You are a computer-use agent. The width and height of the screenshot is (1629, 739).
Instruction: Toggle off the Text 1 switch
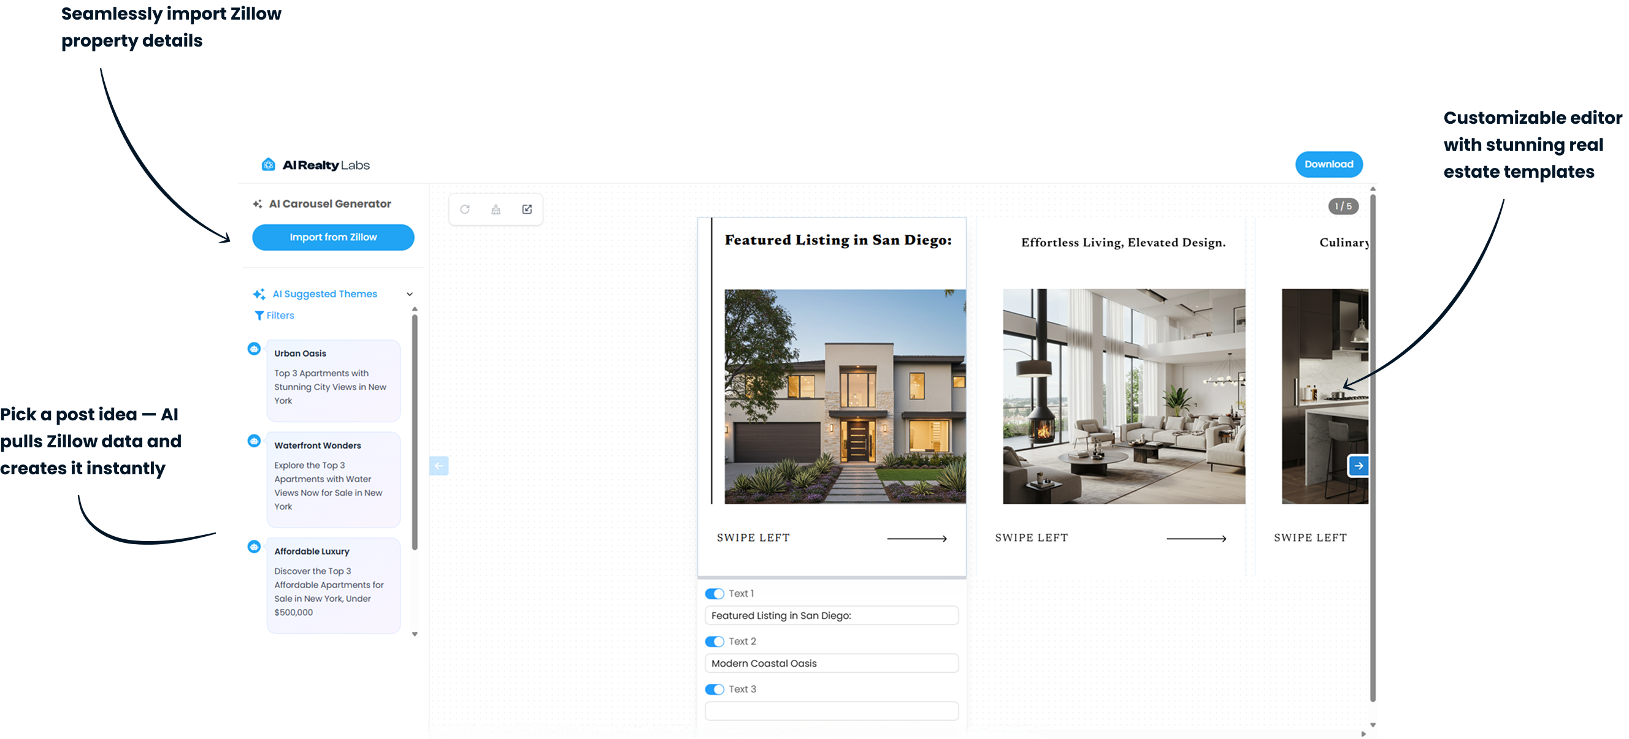[x=715, y=594]
